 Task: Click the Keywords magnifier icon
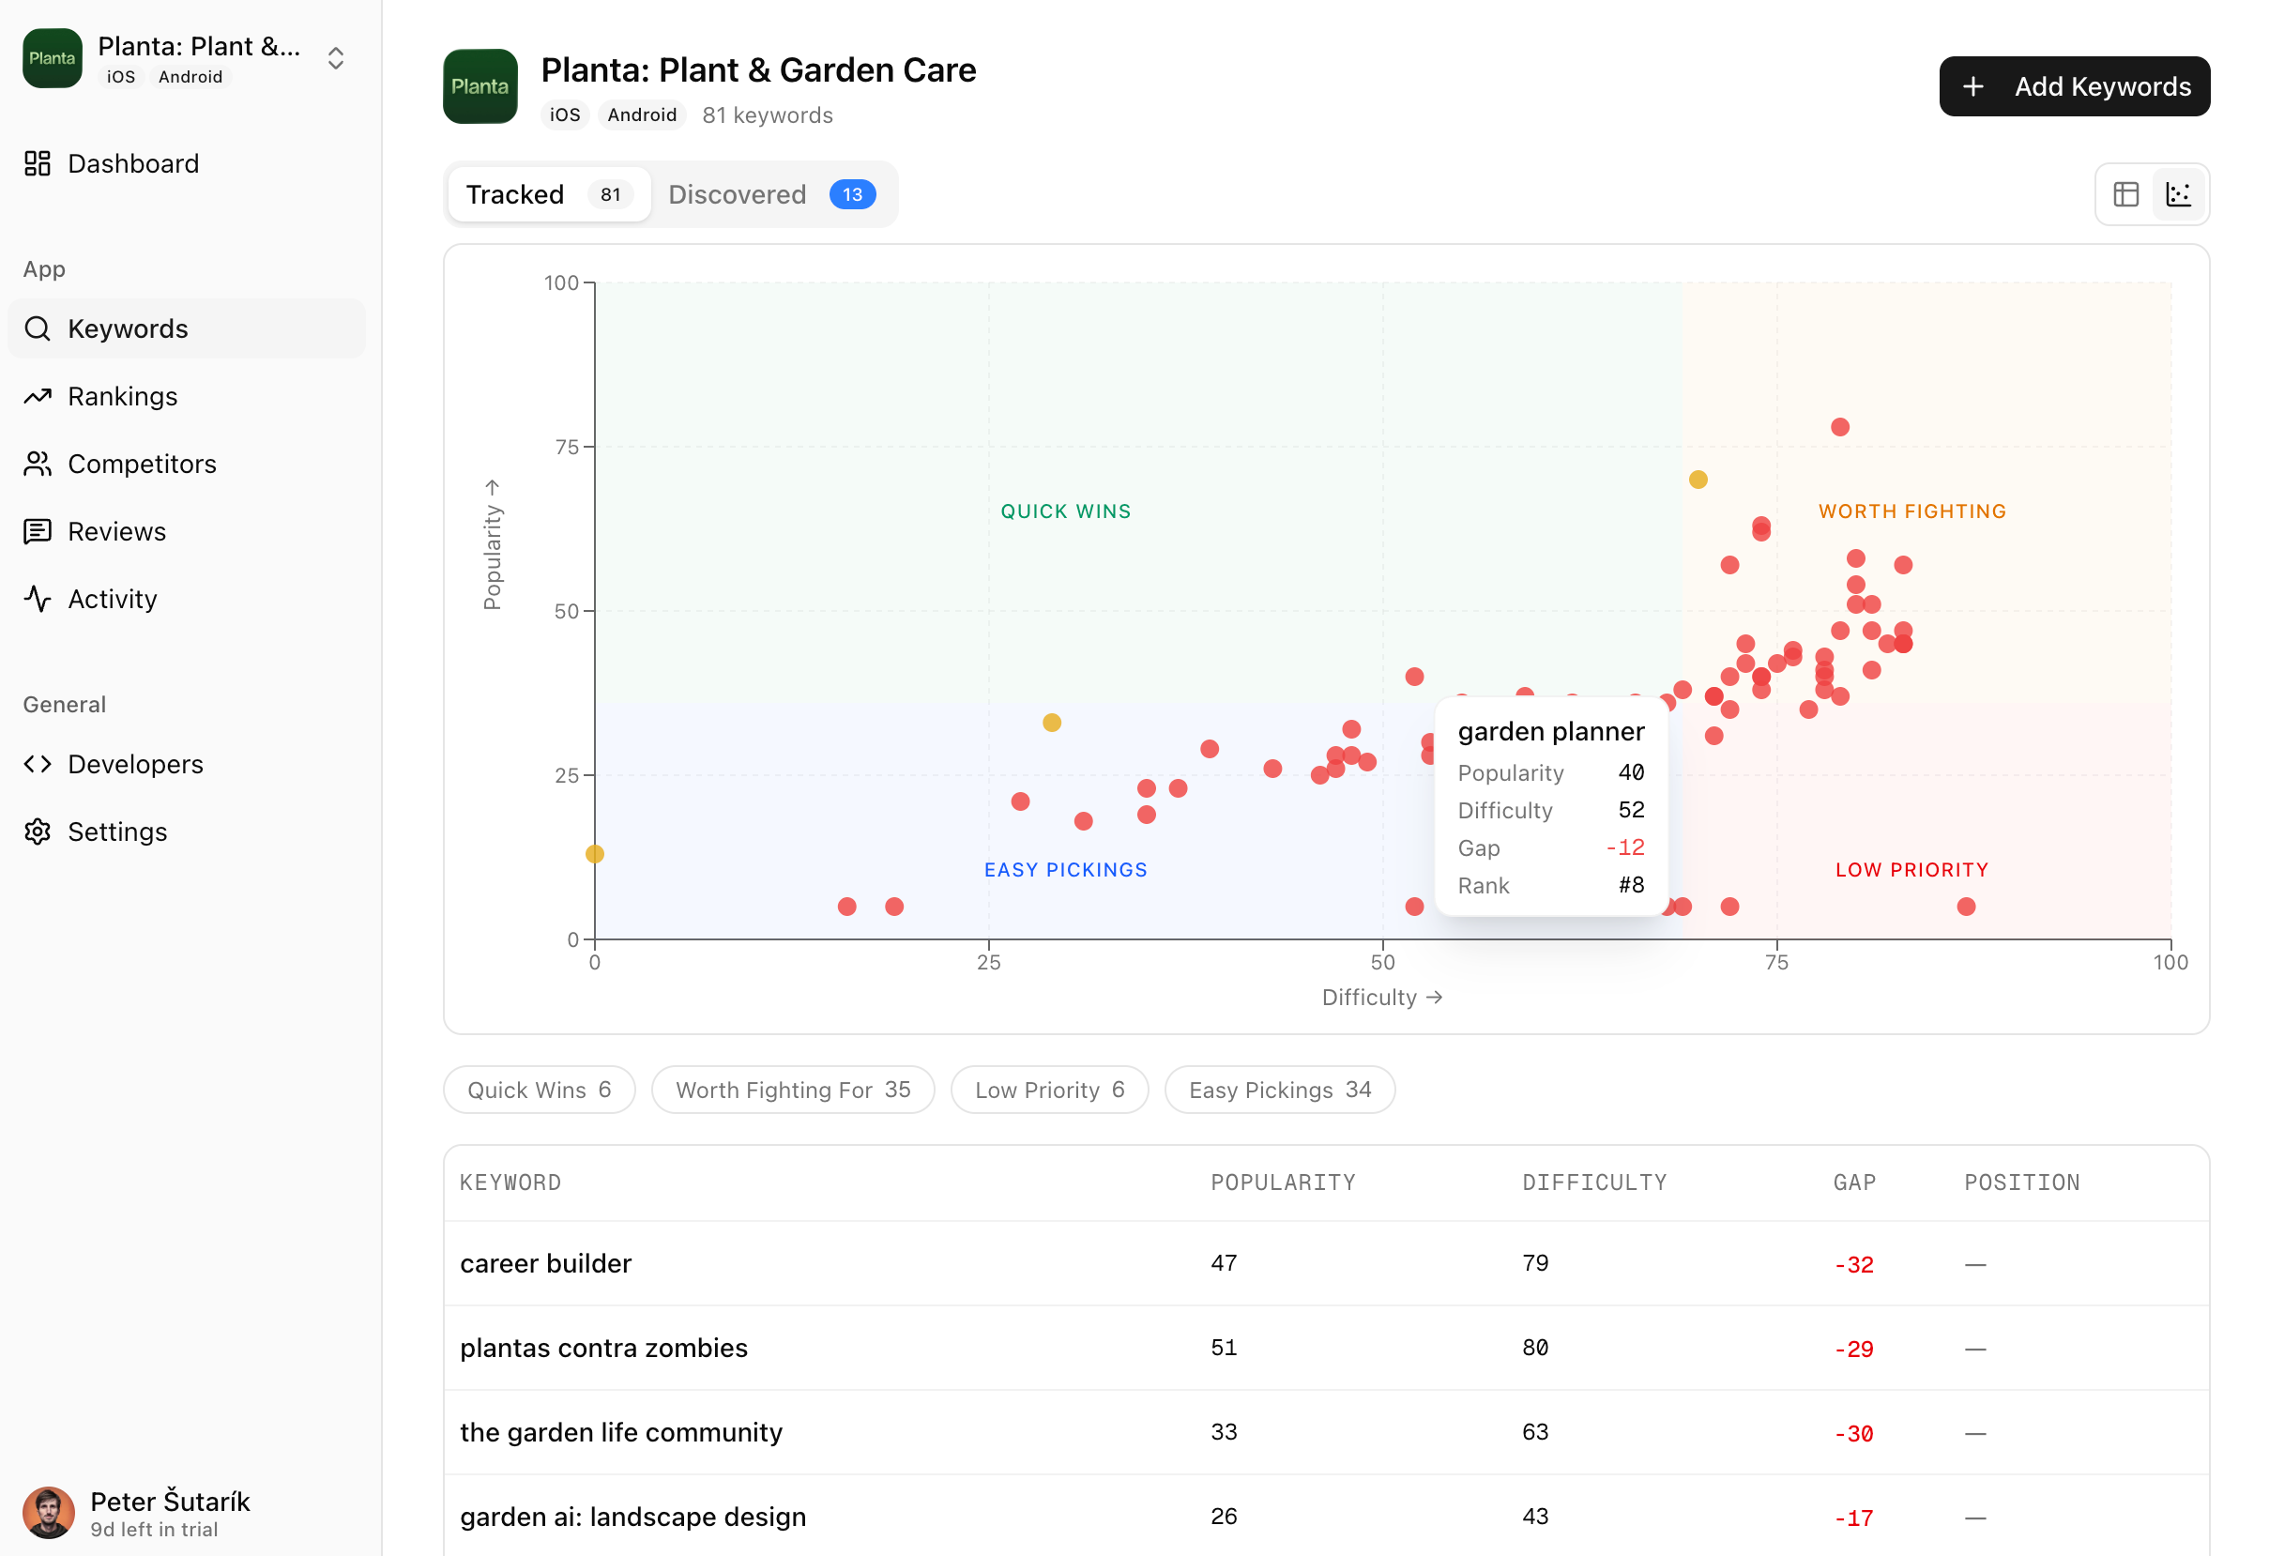(38, 329)
